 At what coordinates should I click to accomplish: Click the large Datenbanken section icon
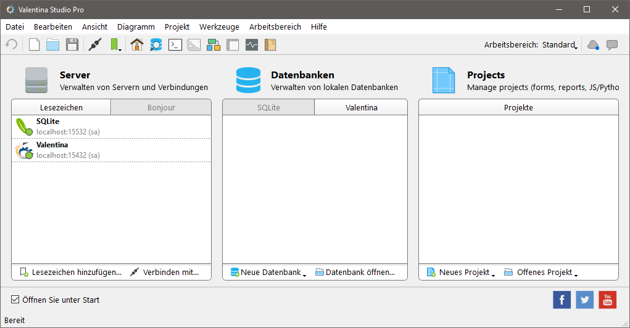pos(248,80)
